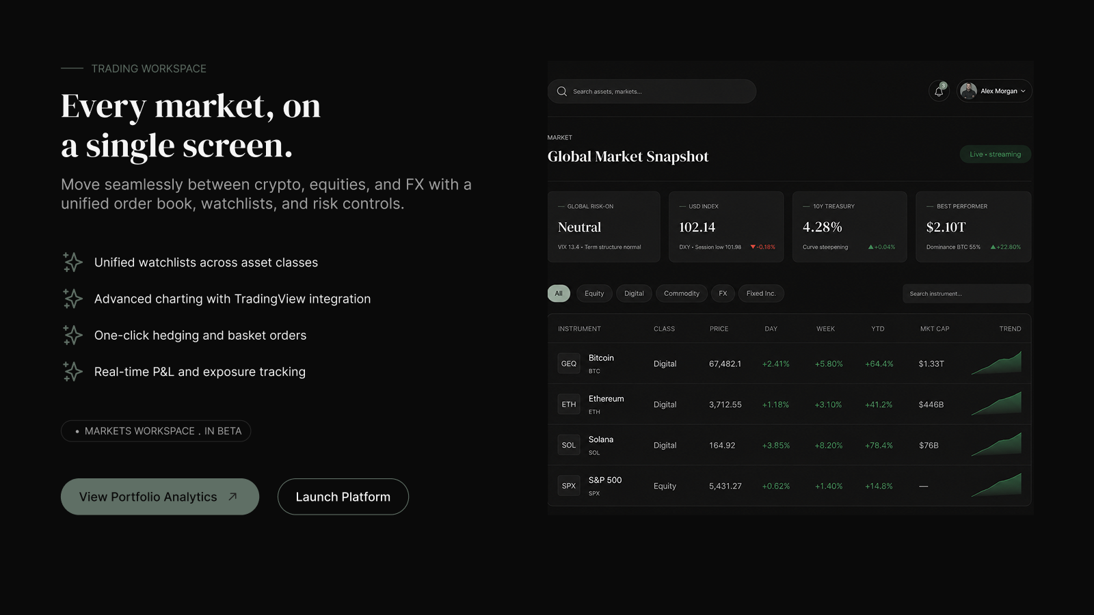Screen dimensions: 1094x615
Task: Click Solana day change +3.85%
Action: [x=776, y=446]
